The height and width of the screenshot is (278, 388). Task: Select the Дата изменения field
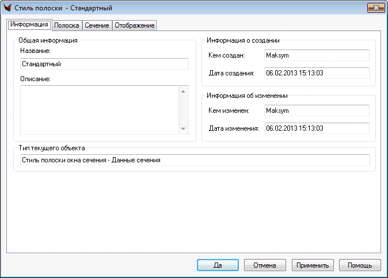tap(315, 128)
